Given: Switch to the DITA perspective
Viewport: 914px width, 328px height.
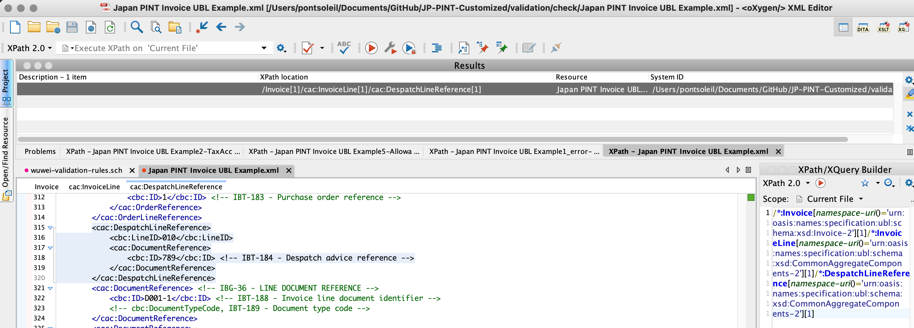Looking at the screenshot, I should tap(863, 27).
